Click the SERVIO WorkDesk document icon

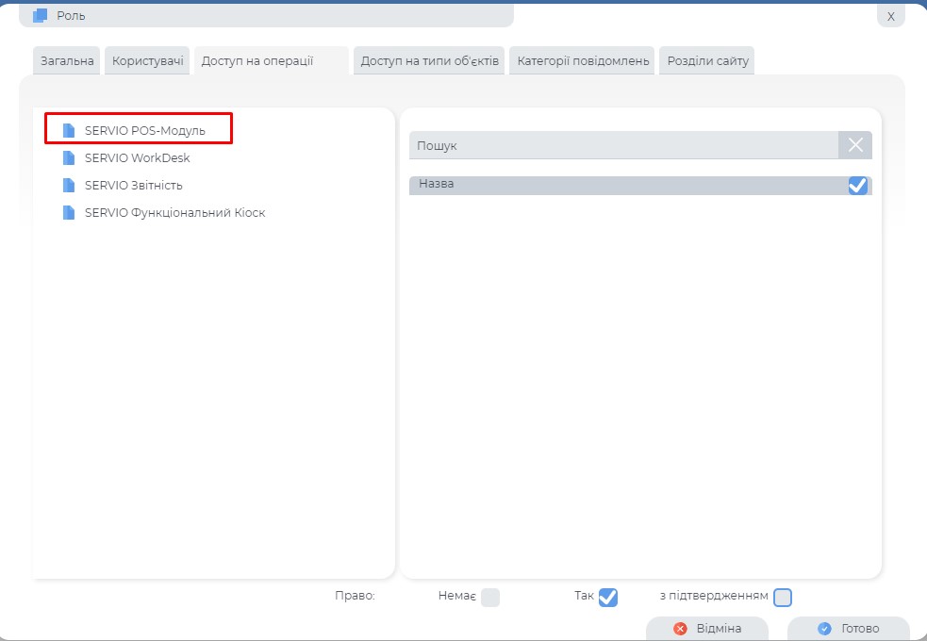[x=68, y=157]
